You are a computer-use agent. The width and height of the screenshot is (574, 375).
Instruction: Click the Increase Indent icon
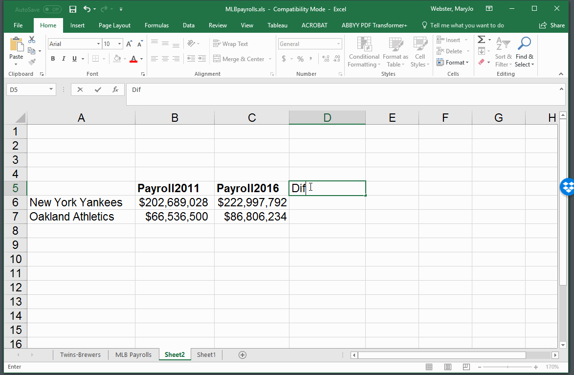[x=202, y=59]
